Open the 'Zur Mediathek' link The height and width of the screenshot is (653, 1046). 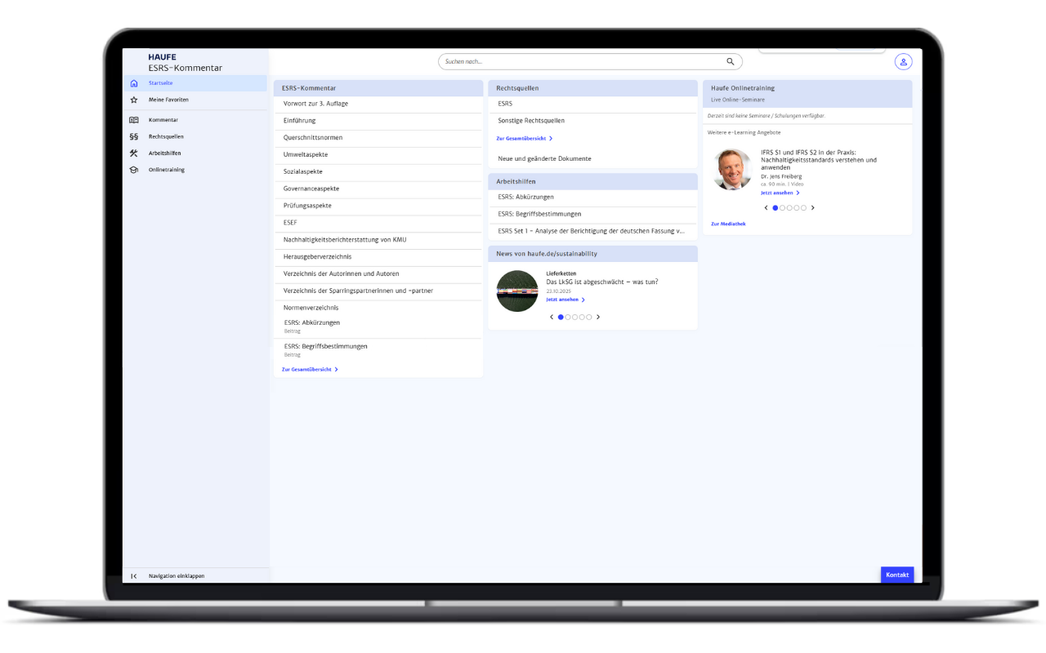point(728,224)
